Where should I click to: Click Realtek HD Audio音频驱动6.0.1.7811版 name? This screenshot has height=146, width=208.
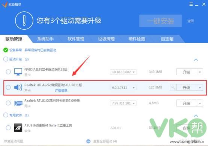(x=53, y=85)
